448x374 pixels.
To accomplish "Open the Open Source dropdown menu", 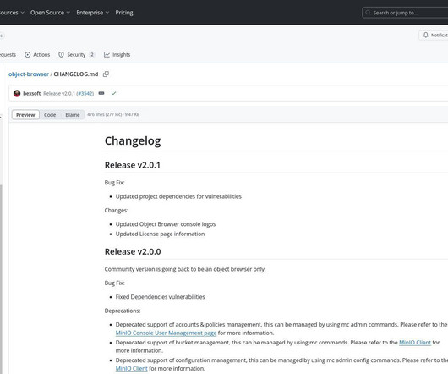I will click(x=50, y=13).
